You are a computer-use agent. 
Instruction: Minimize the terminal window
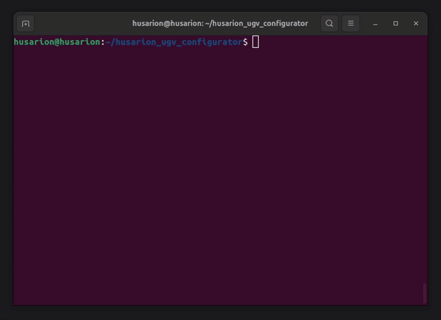(x=375, y=24)
